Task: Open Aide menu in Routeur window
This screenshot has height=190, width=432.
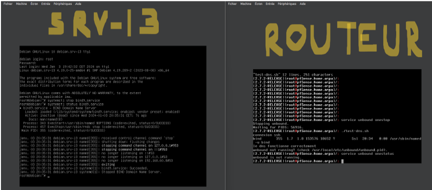Action: tap(303, 4)
